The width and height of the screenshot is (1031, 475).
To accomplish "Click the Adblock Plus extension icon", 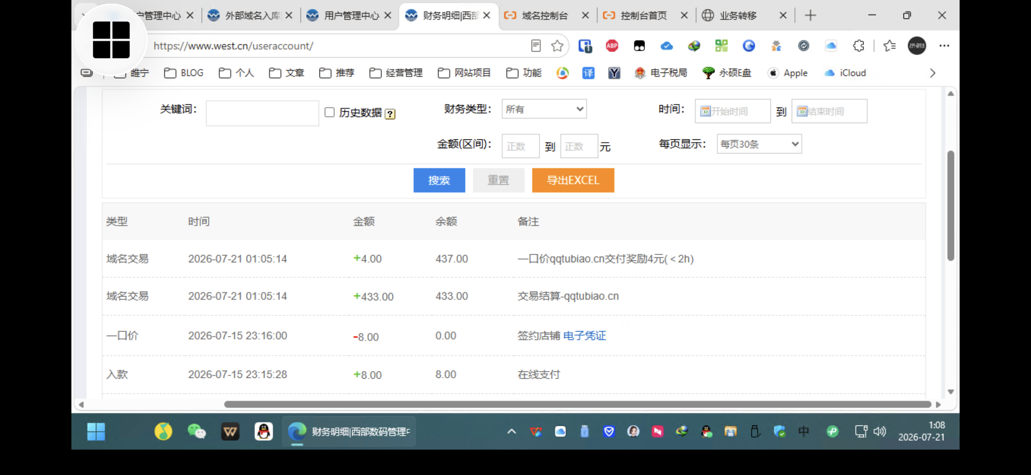I will (x=612, y=46).
